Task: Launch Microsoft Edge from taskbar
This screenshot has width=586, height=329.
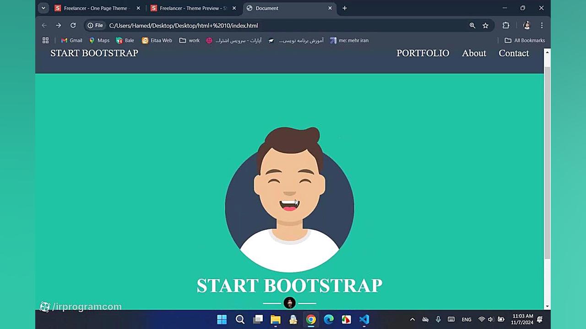Action: pyautogui.click(x=329, y=319)
